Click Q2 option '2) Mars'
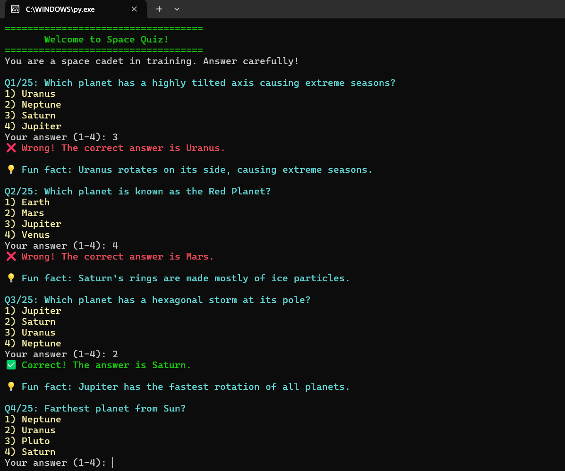Image resolution: width=565 pixels, height=471 pixels. click(24, 213)
